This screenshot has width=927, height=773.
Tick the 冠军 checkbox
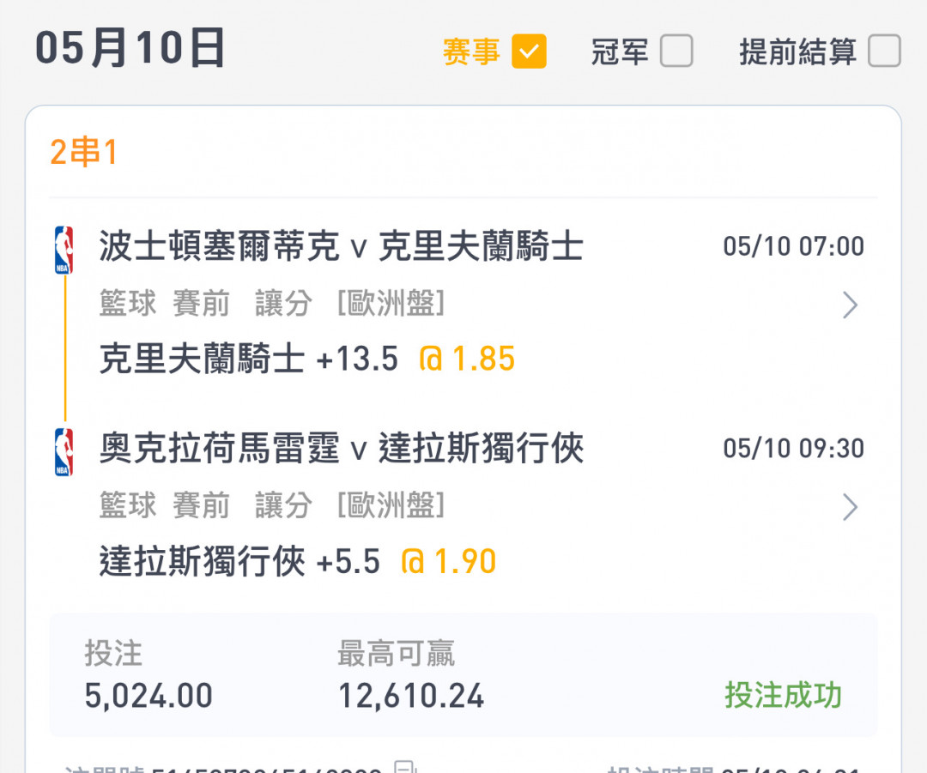[676, 51]
